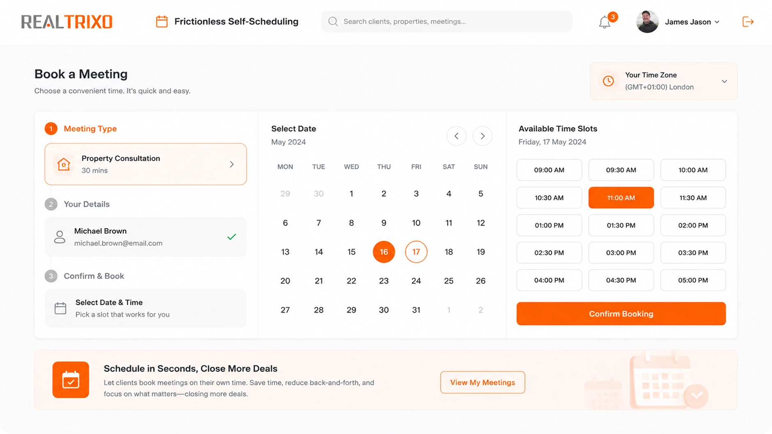Open the notifications bell
The image size is (772, 434).
[x=604, y=22]
